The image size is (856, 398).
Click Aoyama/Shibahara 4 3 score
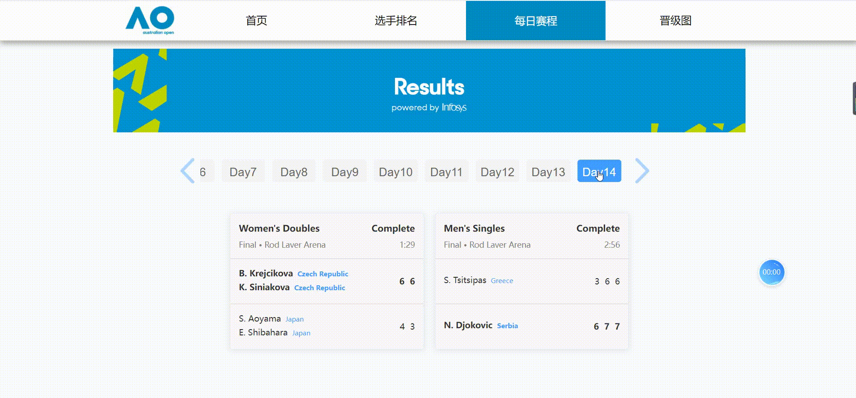point(407,326)
